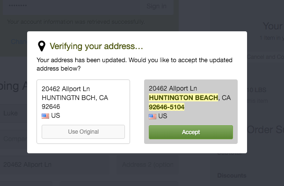Select highlighted HUNTINGTON BEACH text
284x186 pixels.
183,98
